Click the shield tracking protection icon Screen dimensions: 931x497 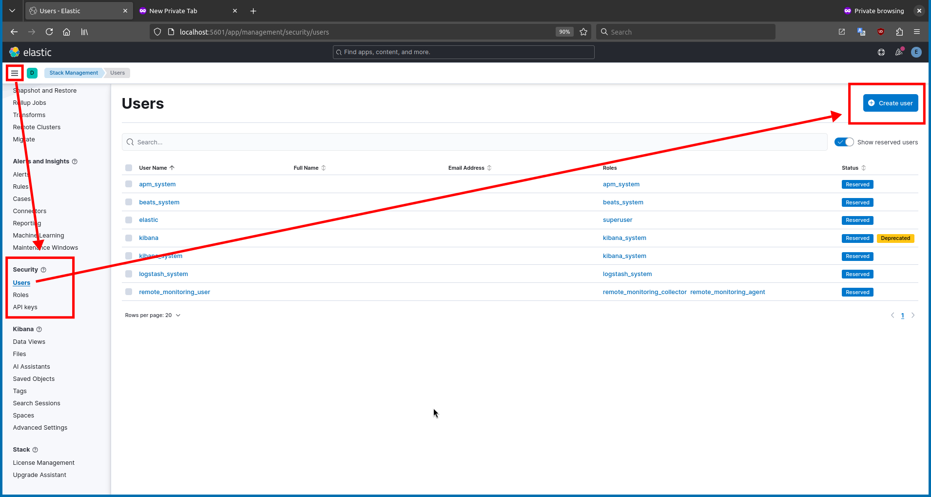157,32
